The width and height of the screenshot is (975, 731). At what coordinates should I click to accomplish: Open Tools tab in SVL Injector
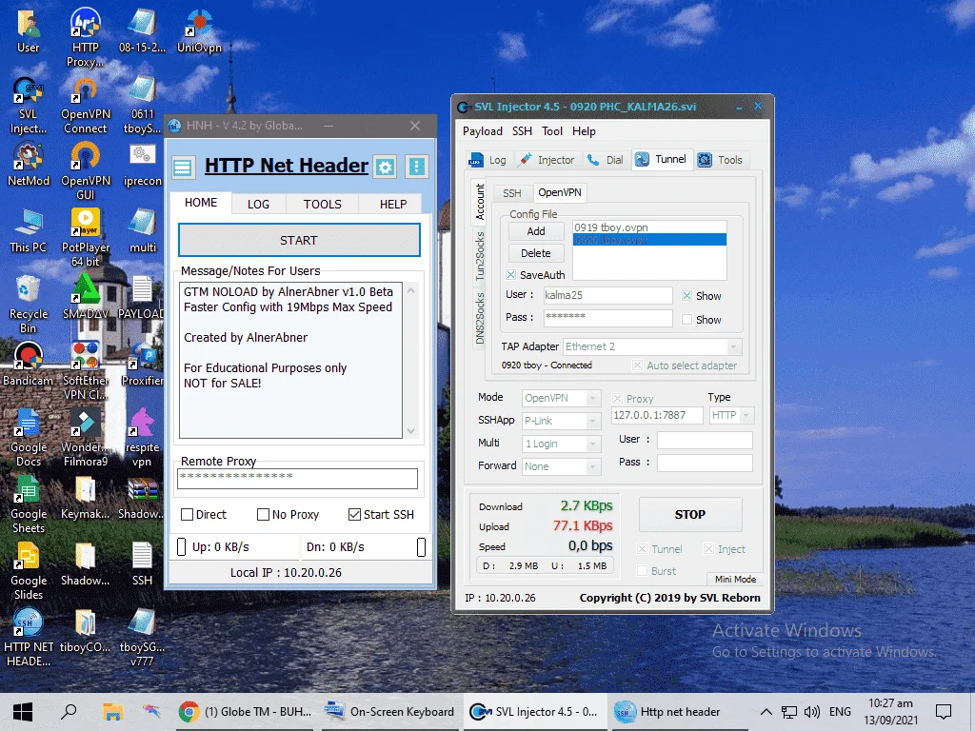tap(720, 160)
